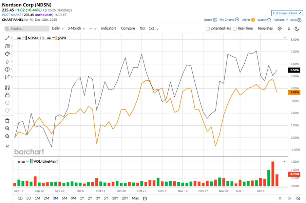Open the custom date range calendar icon
306x203 pixels.
click(x=145, y=198)
